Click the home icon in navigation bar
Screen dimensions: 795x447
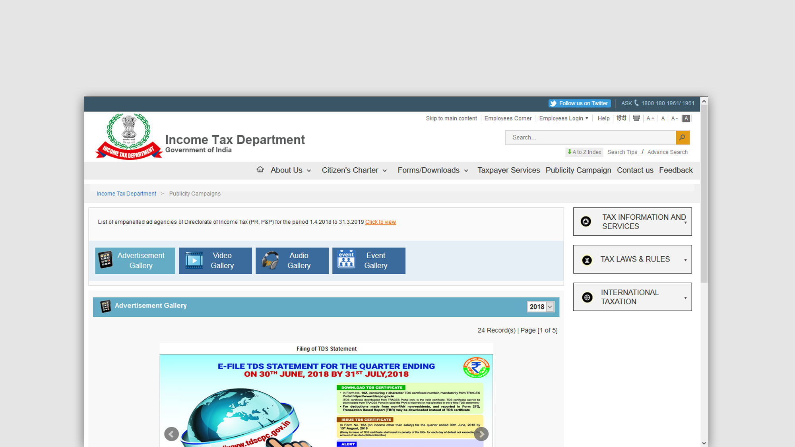260,170
